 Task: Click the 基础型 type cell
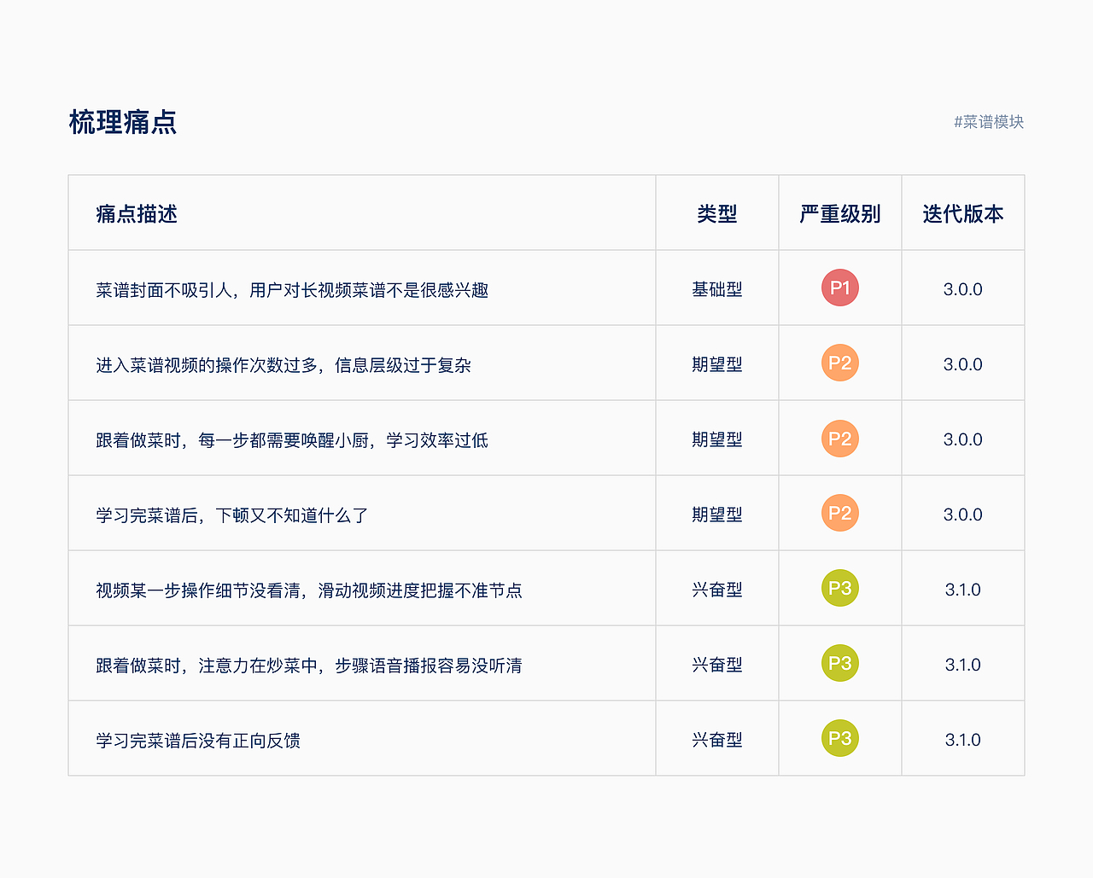[717, 289]
